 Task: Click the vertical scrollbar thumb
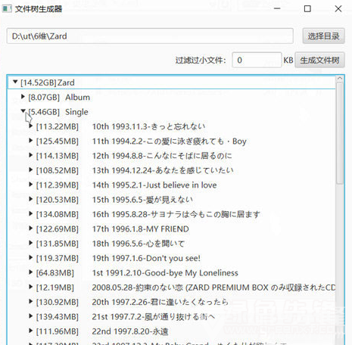[x=340, y=133]
